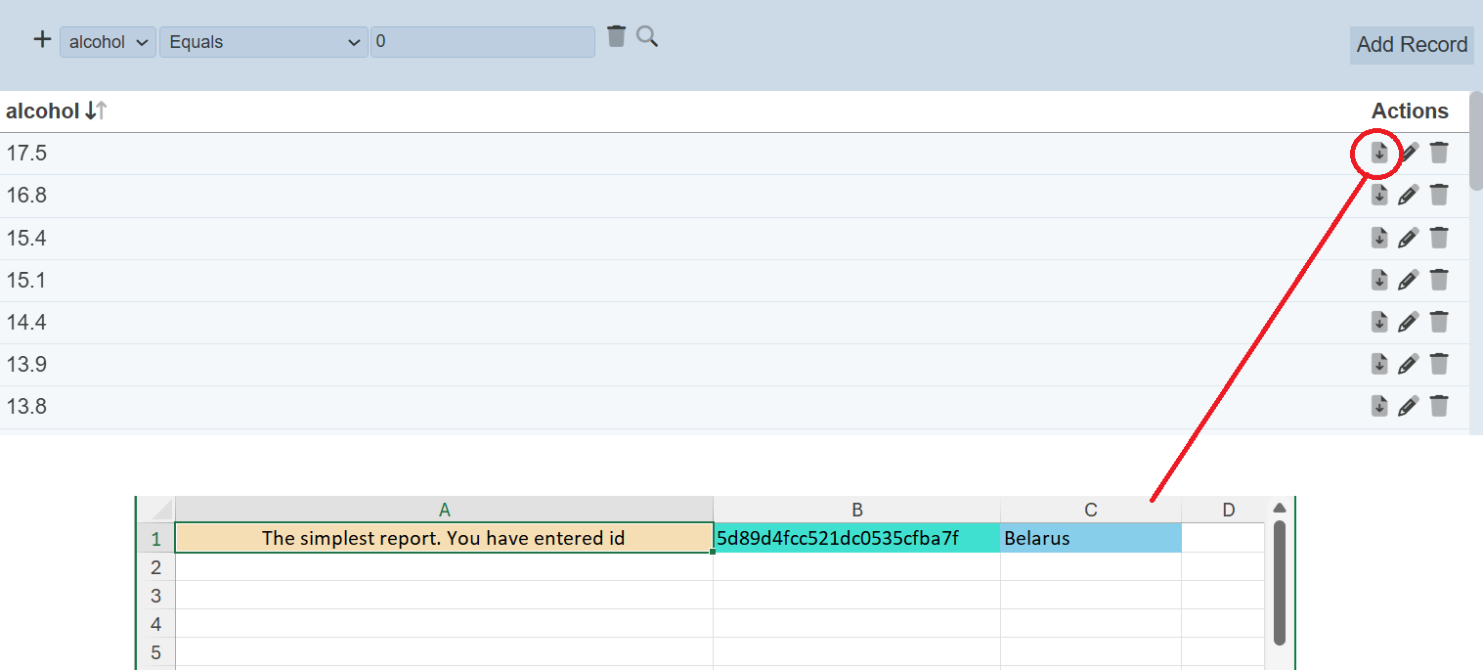Click spreadsheet scroll up arrow

coord(1279,508)
